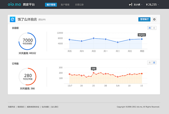Viewport: 169px width, 114px height.
Task: Open the 交易记录 tab
Action: pos(79,5)
